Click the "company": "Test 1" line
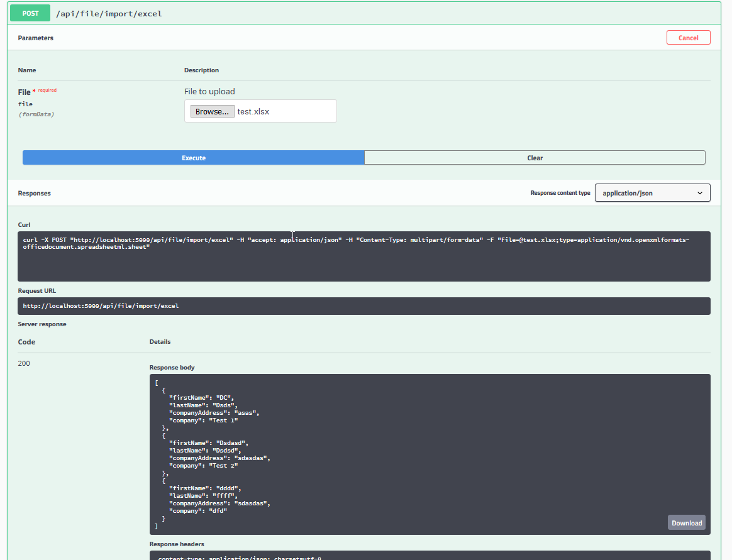The width and height of the screenshot is (732, 560). pos(204,420)
